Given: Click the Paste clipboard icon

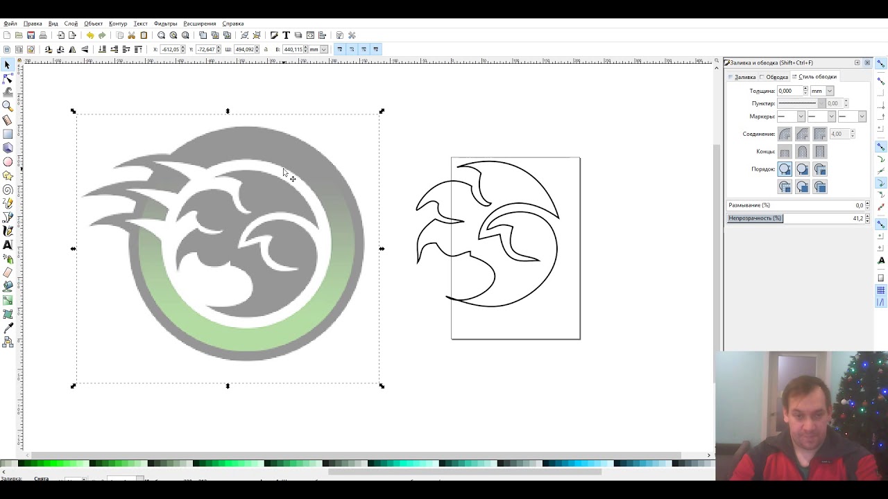Looking at the screenshot, I should 144,35.
